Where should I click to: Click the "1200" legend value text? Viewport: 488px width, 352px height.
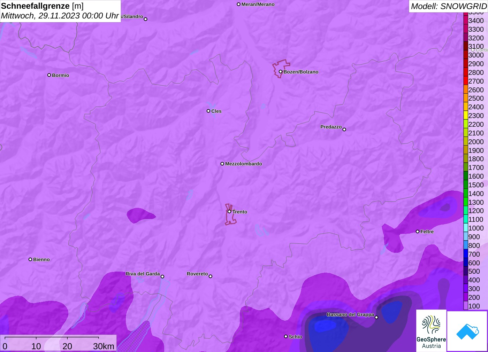coord(476,211)
